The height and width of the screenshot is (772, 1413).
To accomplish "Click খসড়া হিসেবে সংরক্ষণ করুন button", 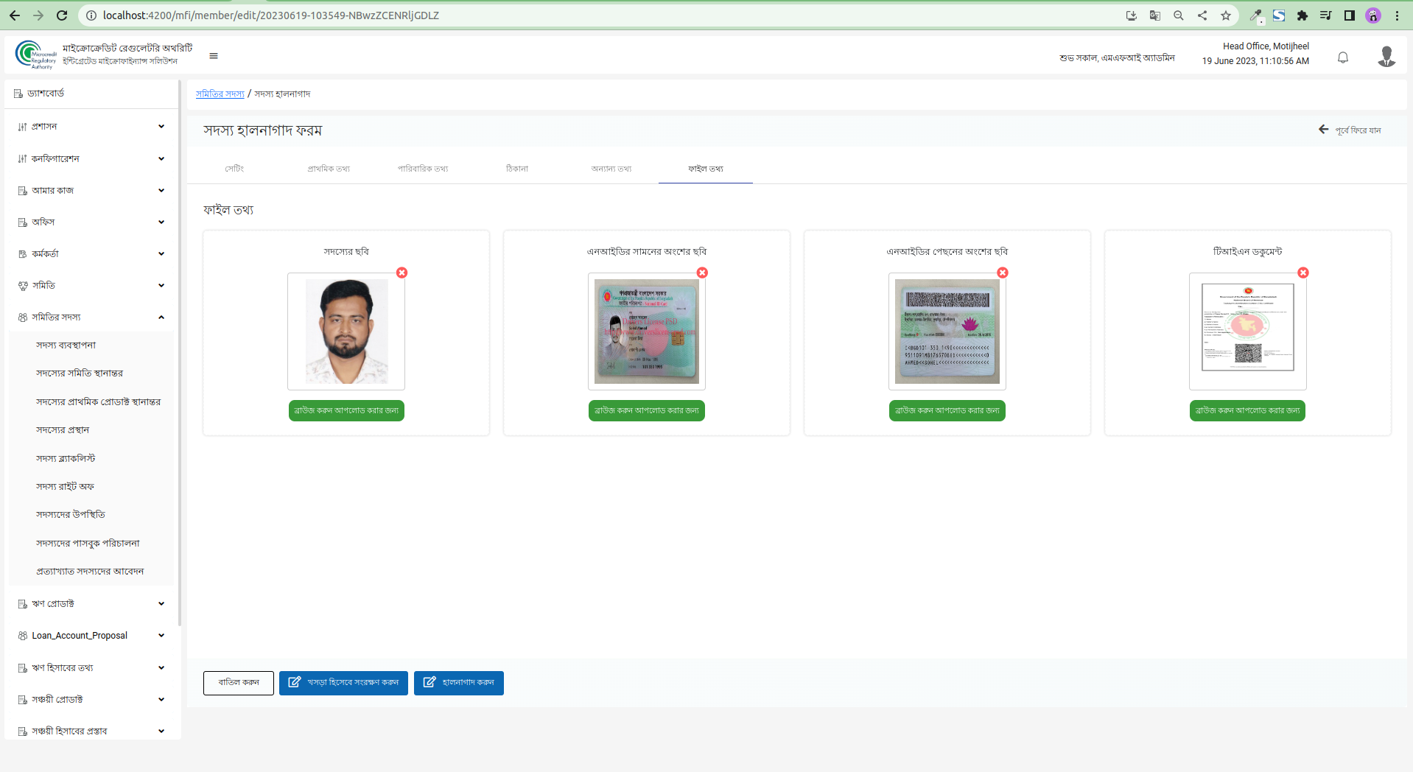I will 343,683.
